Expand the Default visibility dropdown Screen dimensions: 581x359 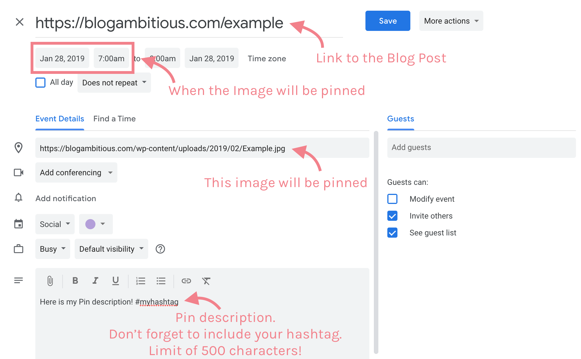[x=109, y=249]
